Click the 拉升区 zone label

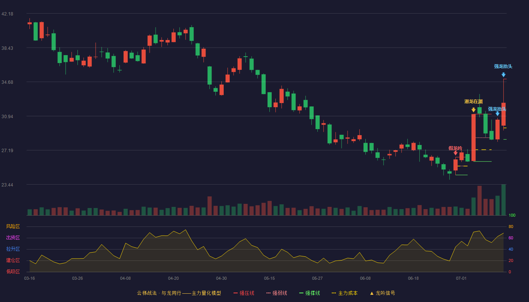point(13,249)
